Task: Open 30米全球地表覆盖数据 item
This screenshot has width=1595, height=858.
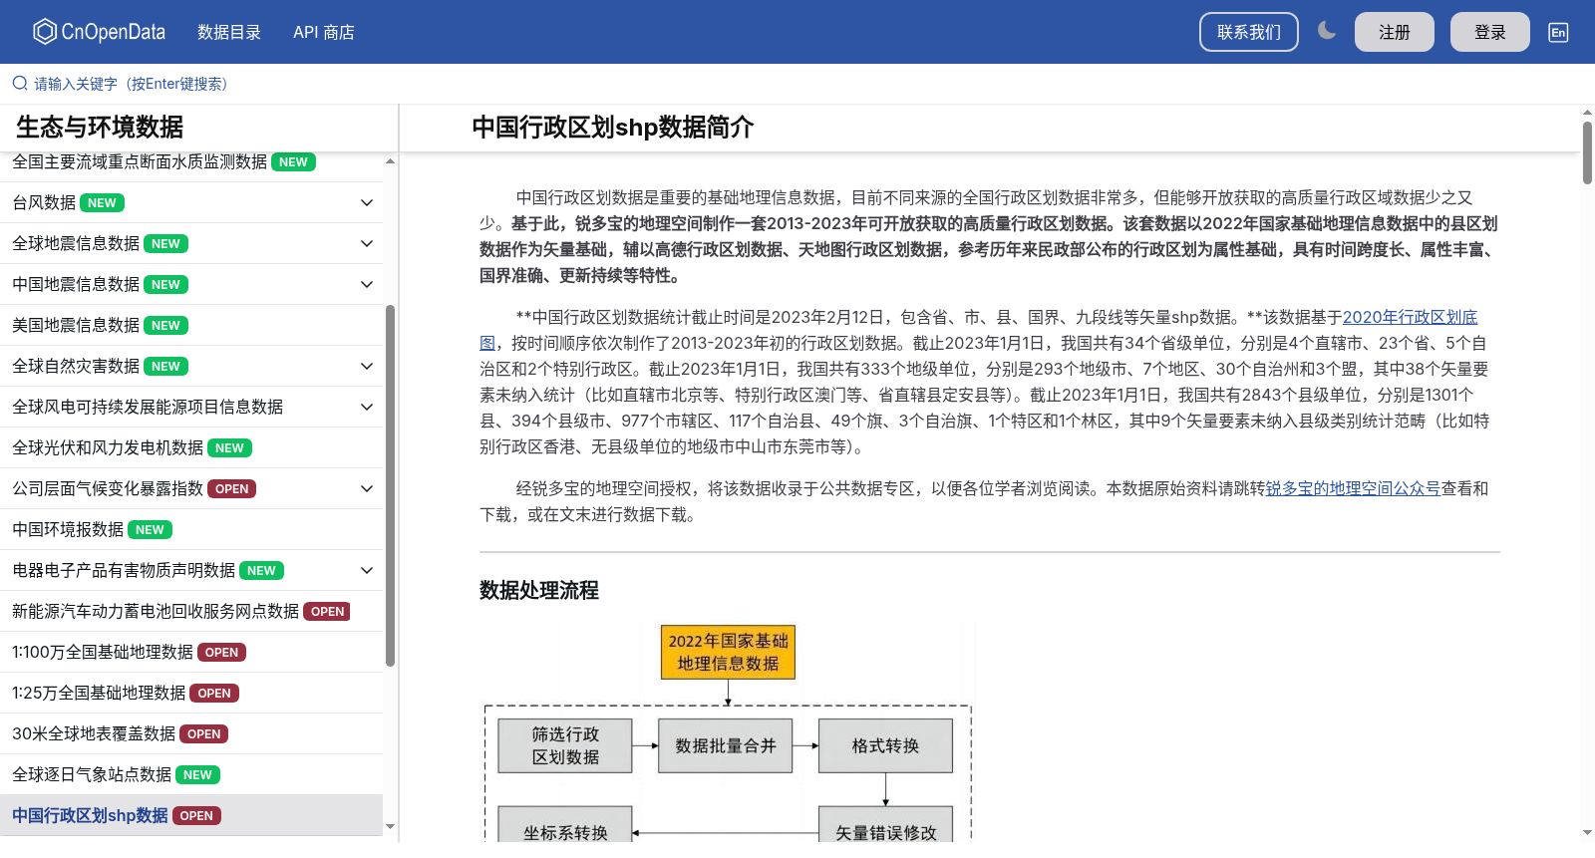Action: coord(191,734)
